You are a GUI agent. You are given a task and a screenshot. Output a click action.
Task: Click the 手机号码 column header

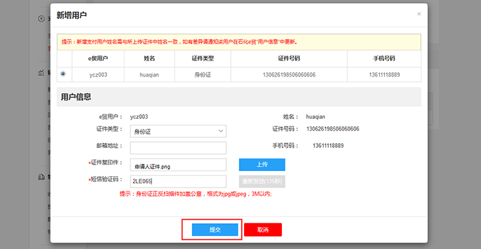[x=384, y=59]
